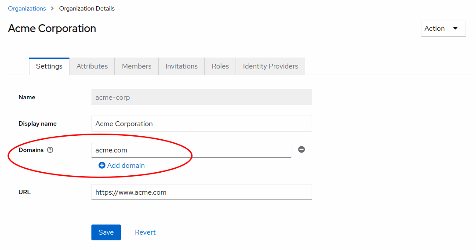Image resolution: width=476 pixels, height=250 pixels.
Task: Navigate to Organizations breadcrumb link
Action: 27,8
